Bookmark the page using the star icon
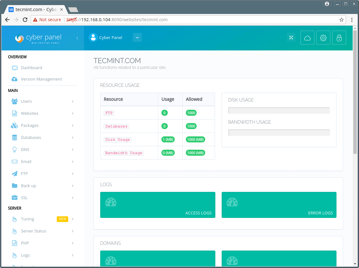The image size is (359, 268). pos(342,20)
